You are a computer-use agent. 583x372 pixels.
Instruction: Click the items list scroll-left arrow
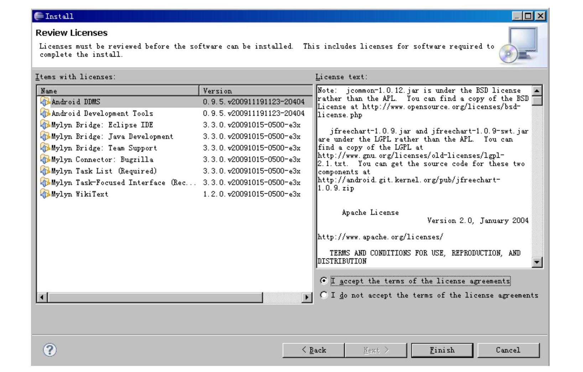pos(42,297)
